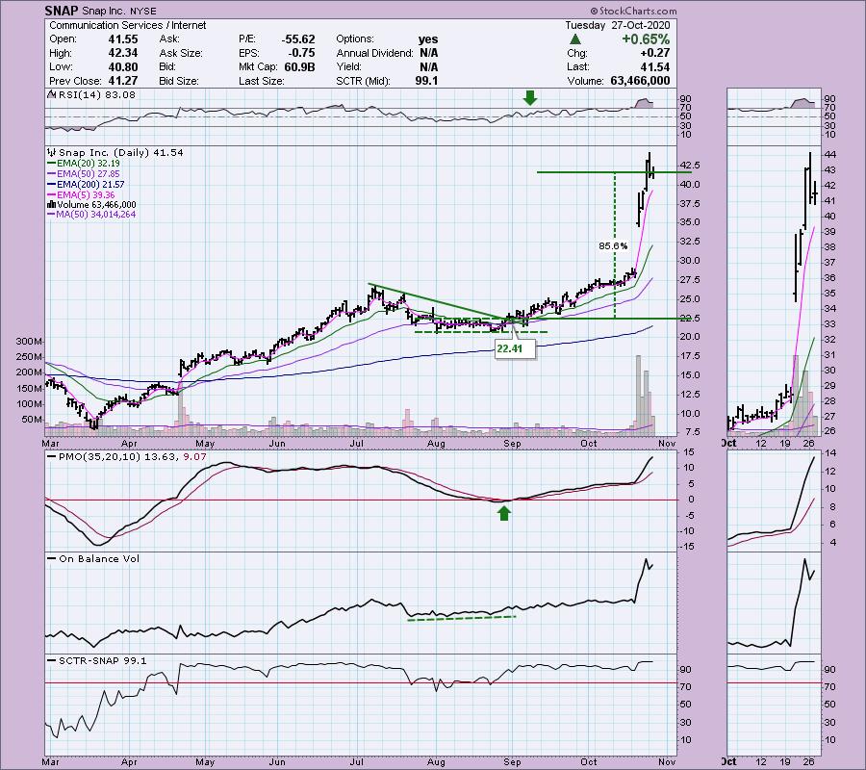Image resolution: width=866 pixels, height=770 pixels.
Task: Click the Communication Services / Internet sector label
Action: point(128,25)
